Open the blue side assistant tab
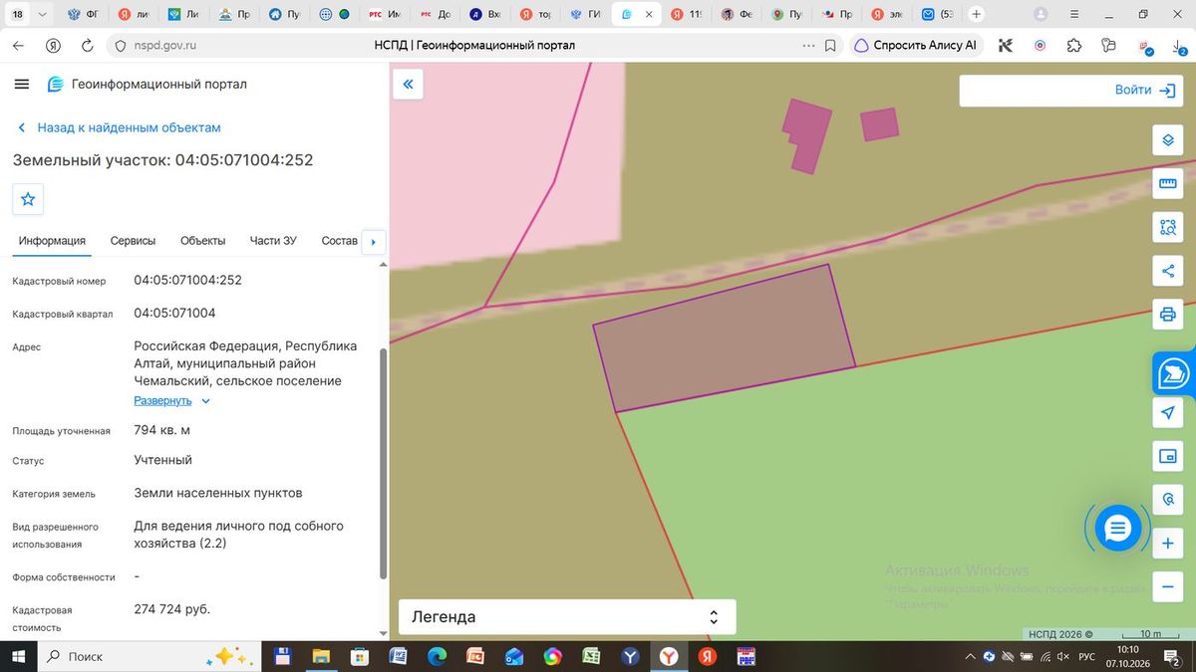This screenshot has height=672, width=1196. pos(1174,373)
